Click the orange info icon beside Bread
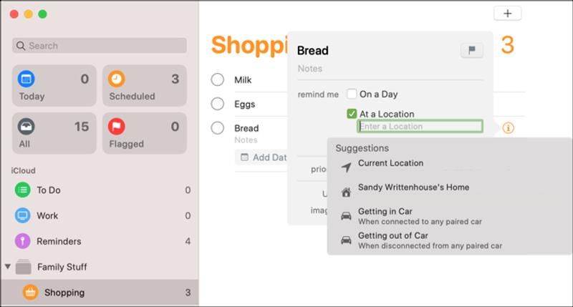Image resolution: width=573 pixels, height=307 pixels. (509, 129)
